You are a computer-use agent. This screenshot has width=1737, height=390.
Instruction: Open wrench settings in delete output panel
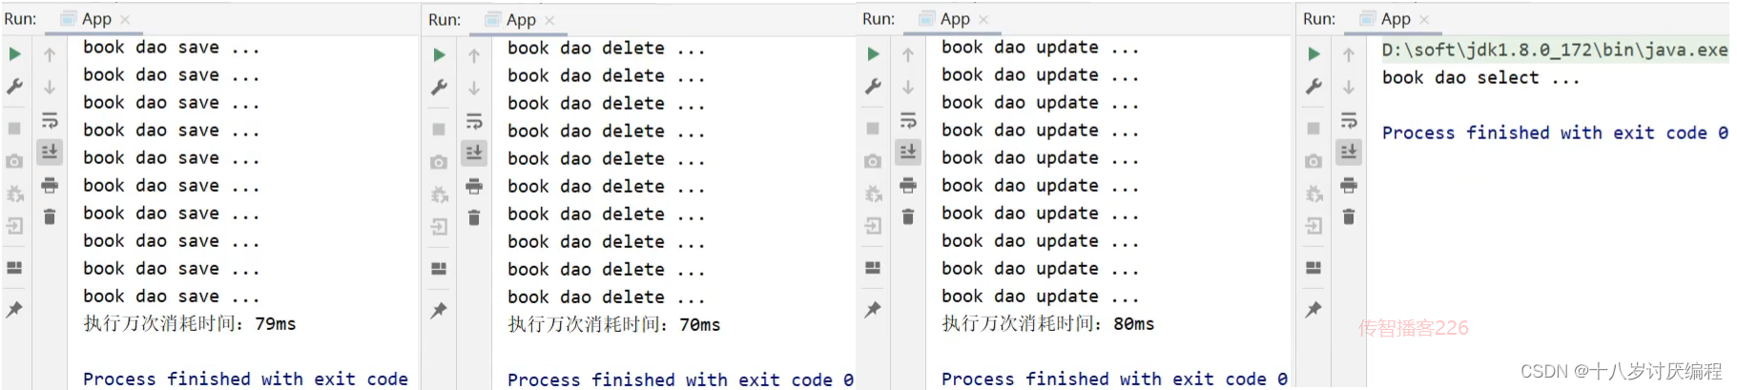439,88
